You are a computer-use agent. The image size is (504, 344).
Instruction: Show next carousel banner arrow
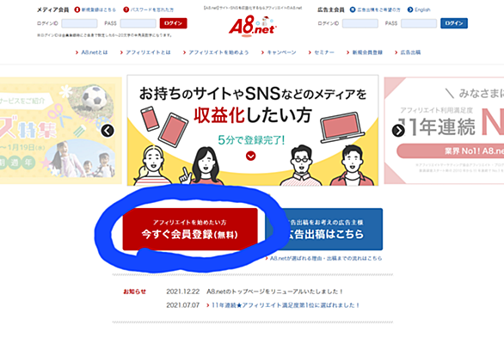click(x=398, y=131)
